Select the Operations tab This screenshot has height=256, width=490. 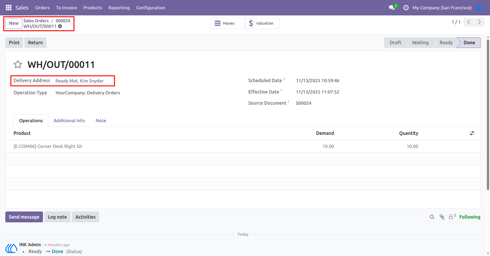tap(31, 121)
